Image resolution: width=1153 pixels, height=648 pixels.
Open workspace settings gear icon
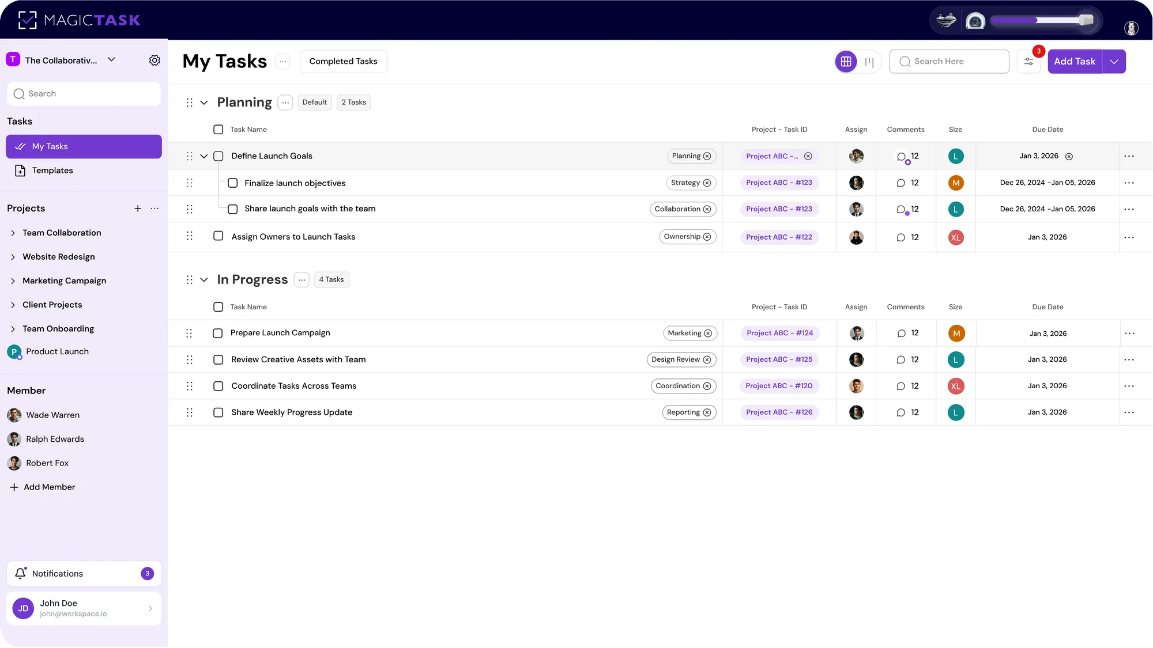pos(155,60)
